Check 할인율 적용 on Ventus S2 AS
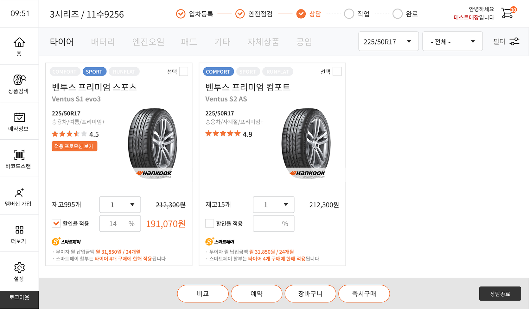 (210, 223)
